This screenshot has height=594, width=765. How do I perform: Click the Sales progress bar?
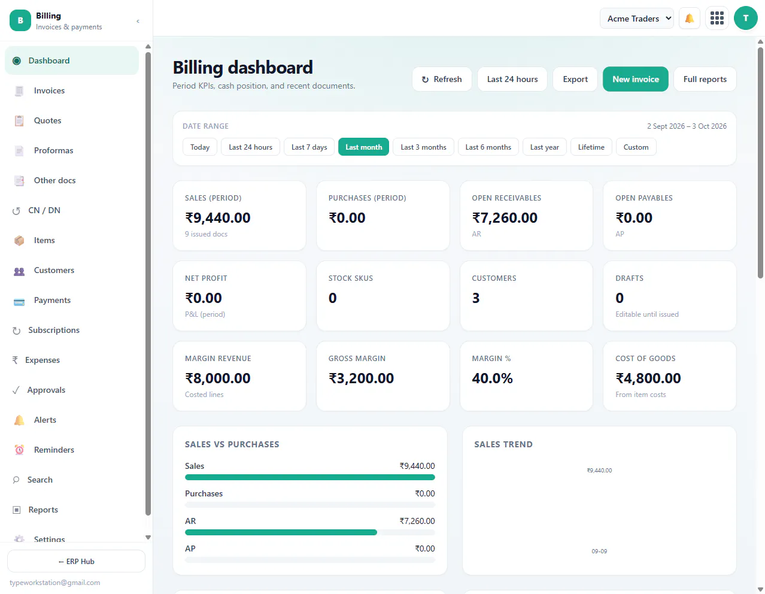[x=310, y=477]
